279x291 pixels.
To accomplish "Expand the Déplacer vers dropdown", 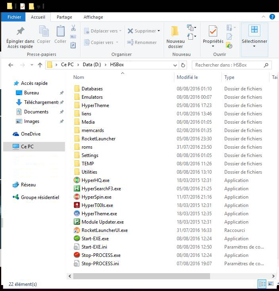I will pos(120,31).
